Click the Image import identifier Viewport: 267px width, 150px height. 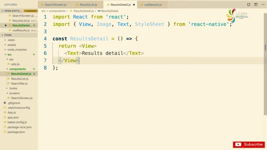104,24
